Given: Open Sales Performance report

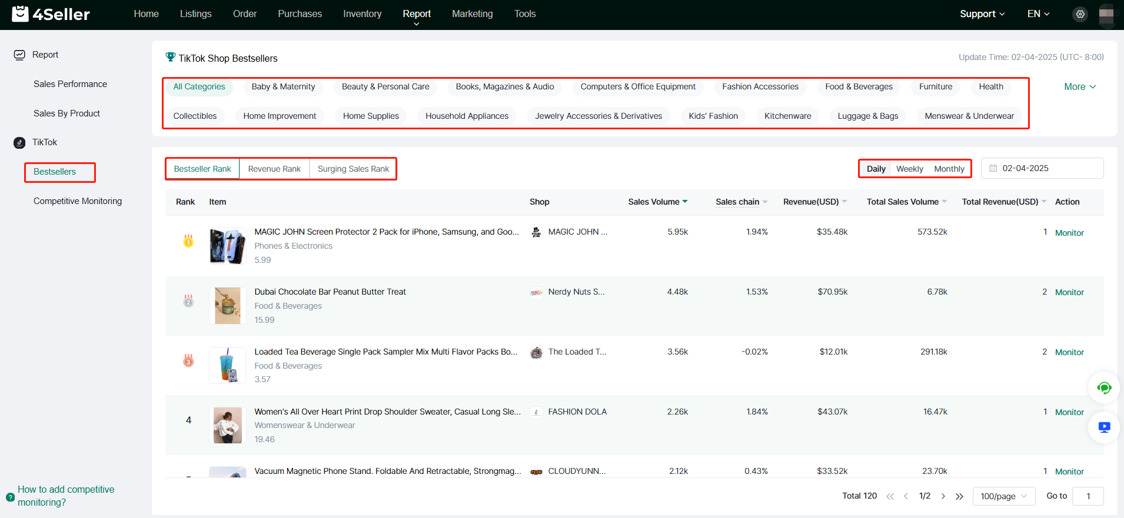Looking at the screenshot, I should coord(70,84).
